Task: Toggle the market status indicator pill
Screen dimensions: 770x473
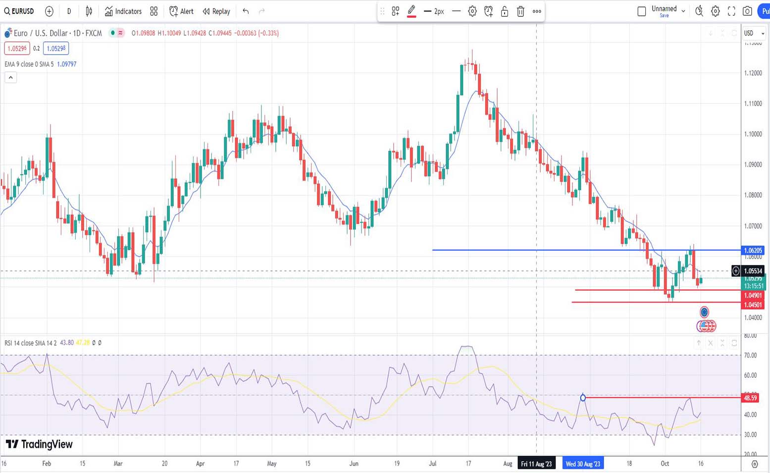Action: 117,33
